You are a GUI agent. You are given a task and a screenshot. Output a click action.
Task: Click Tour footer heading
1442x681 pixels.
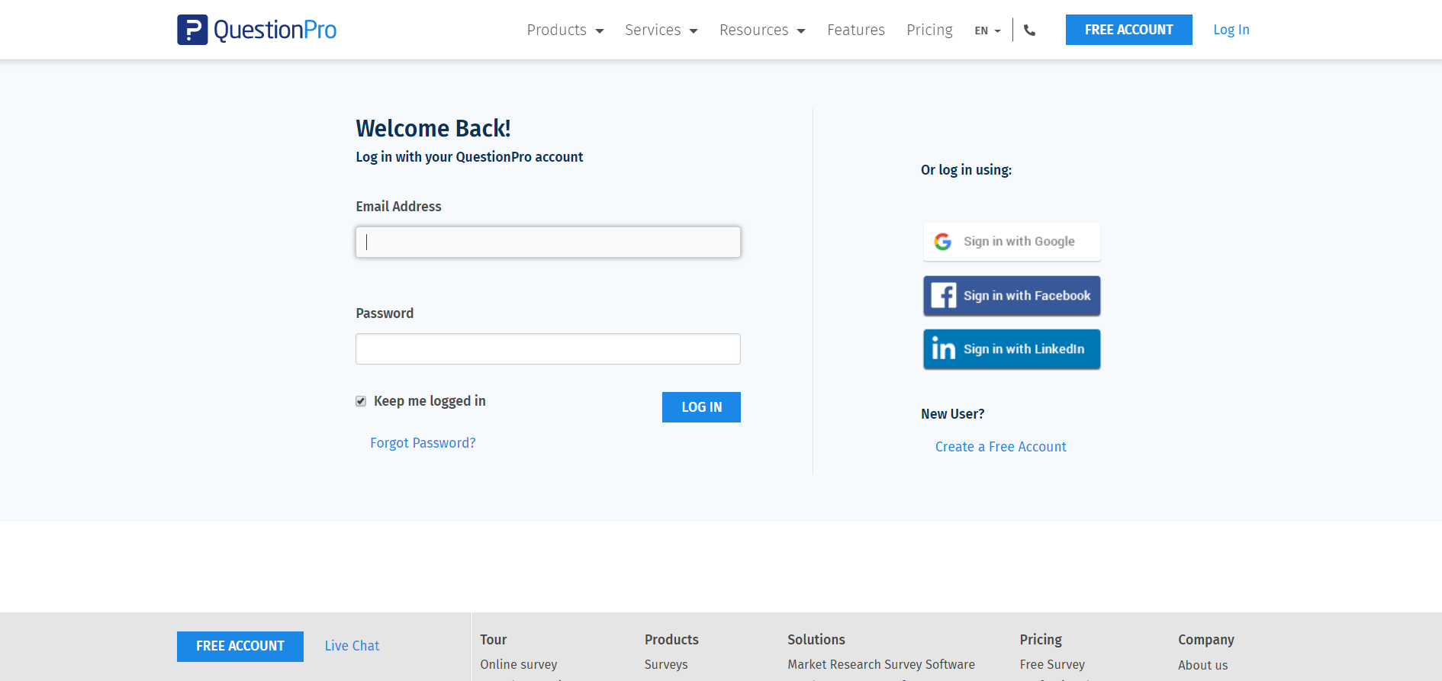tap(494, 640)
